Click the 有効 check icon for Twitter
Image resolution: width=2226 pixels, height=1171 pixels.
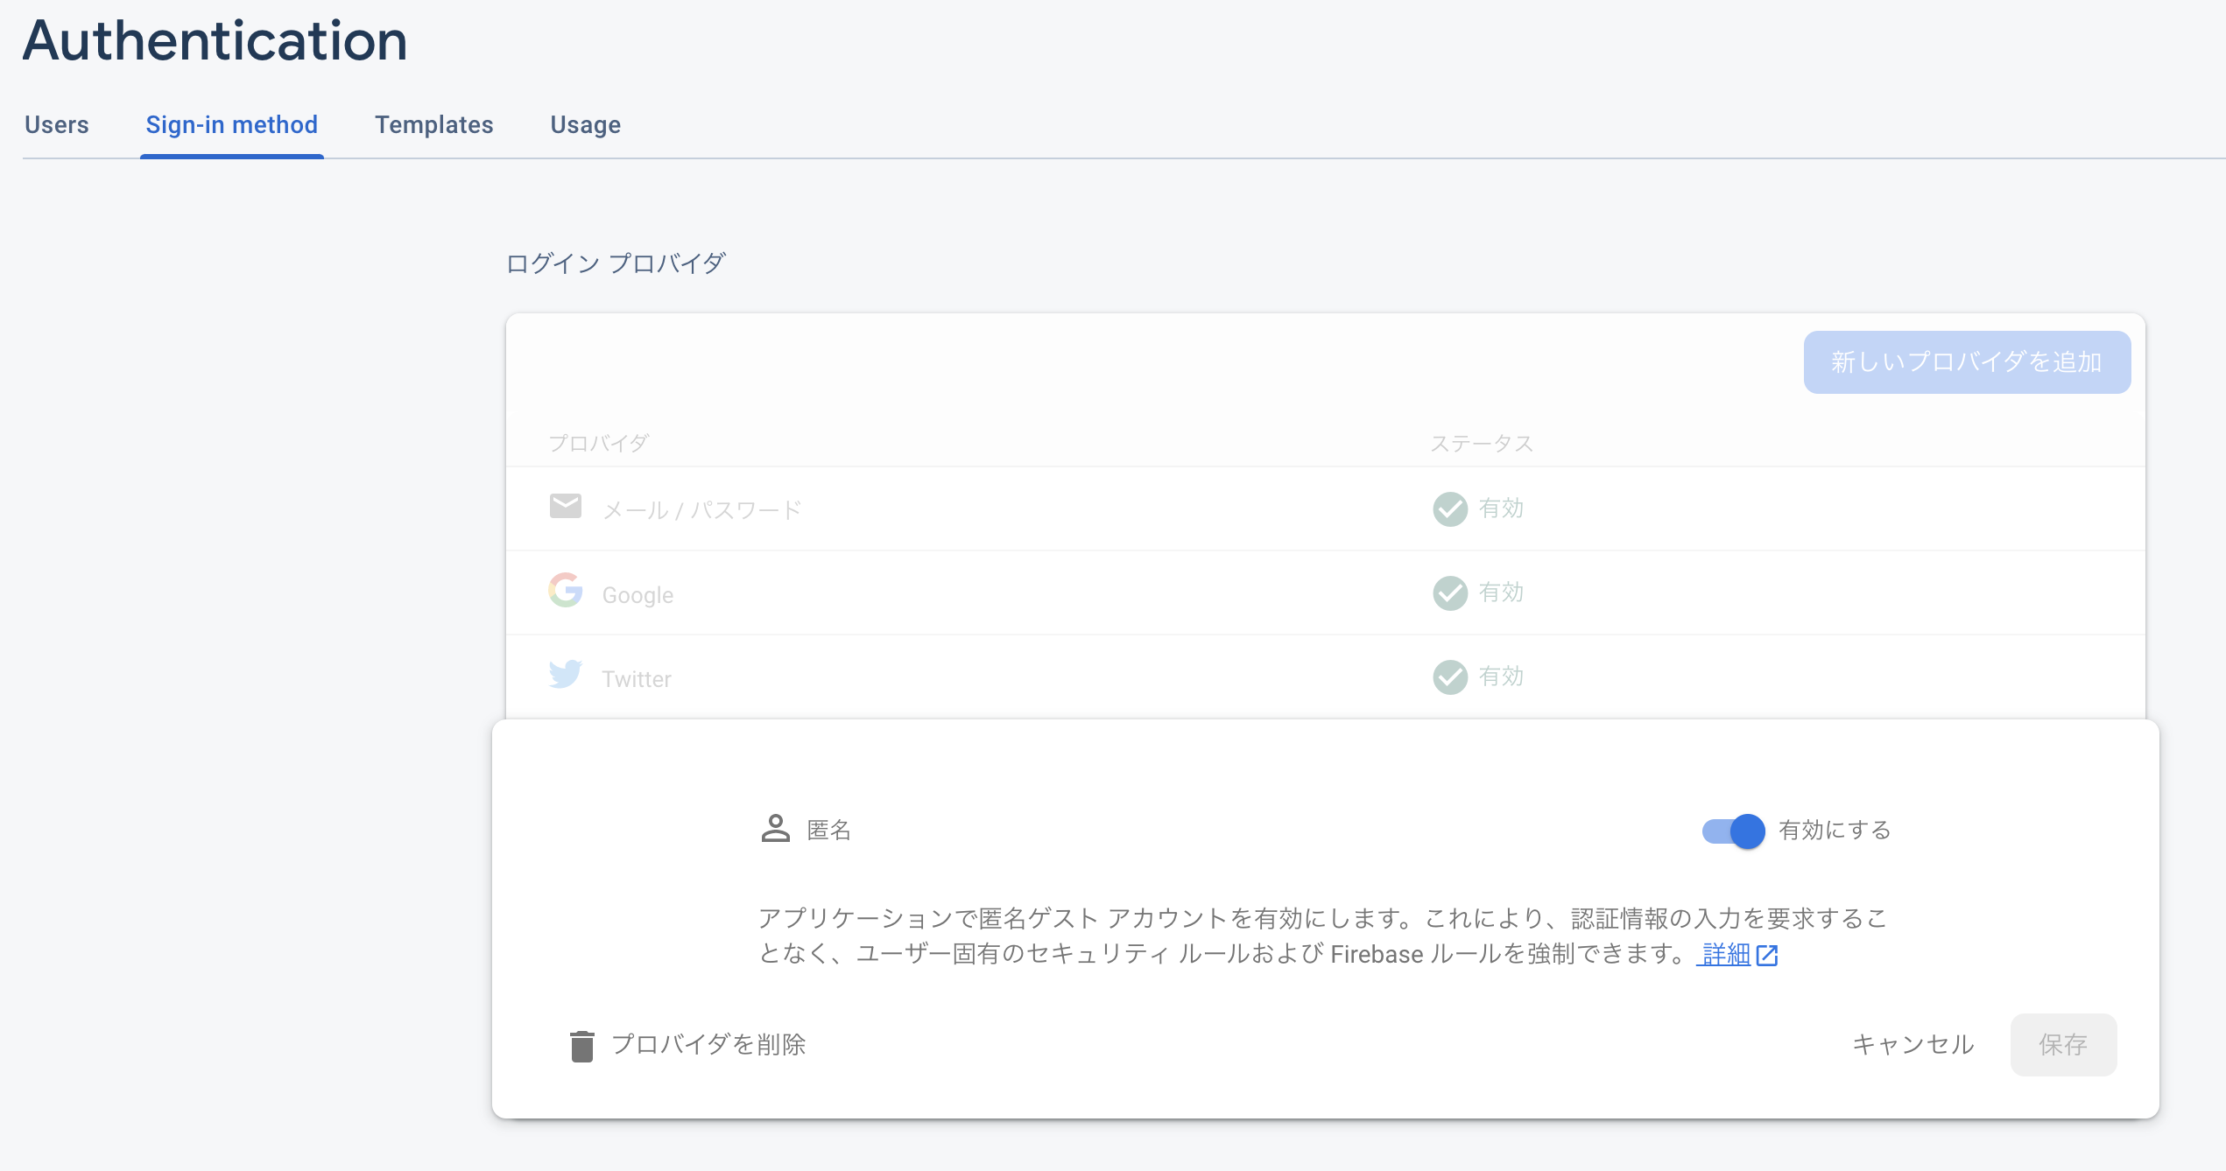click(x=1448, y=677)
